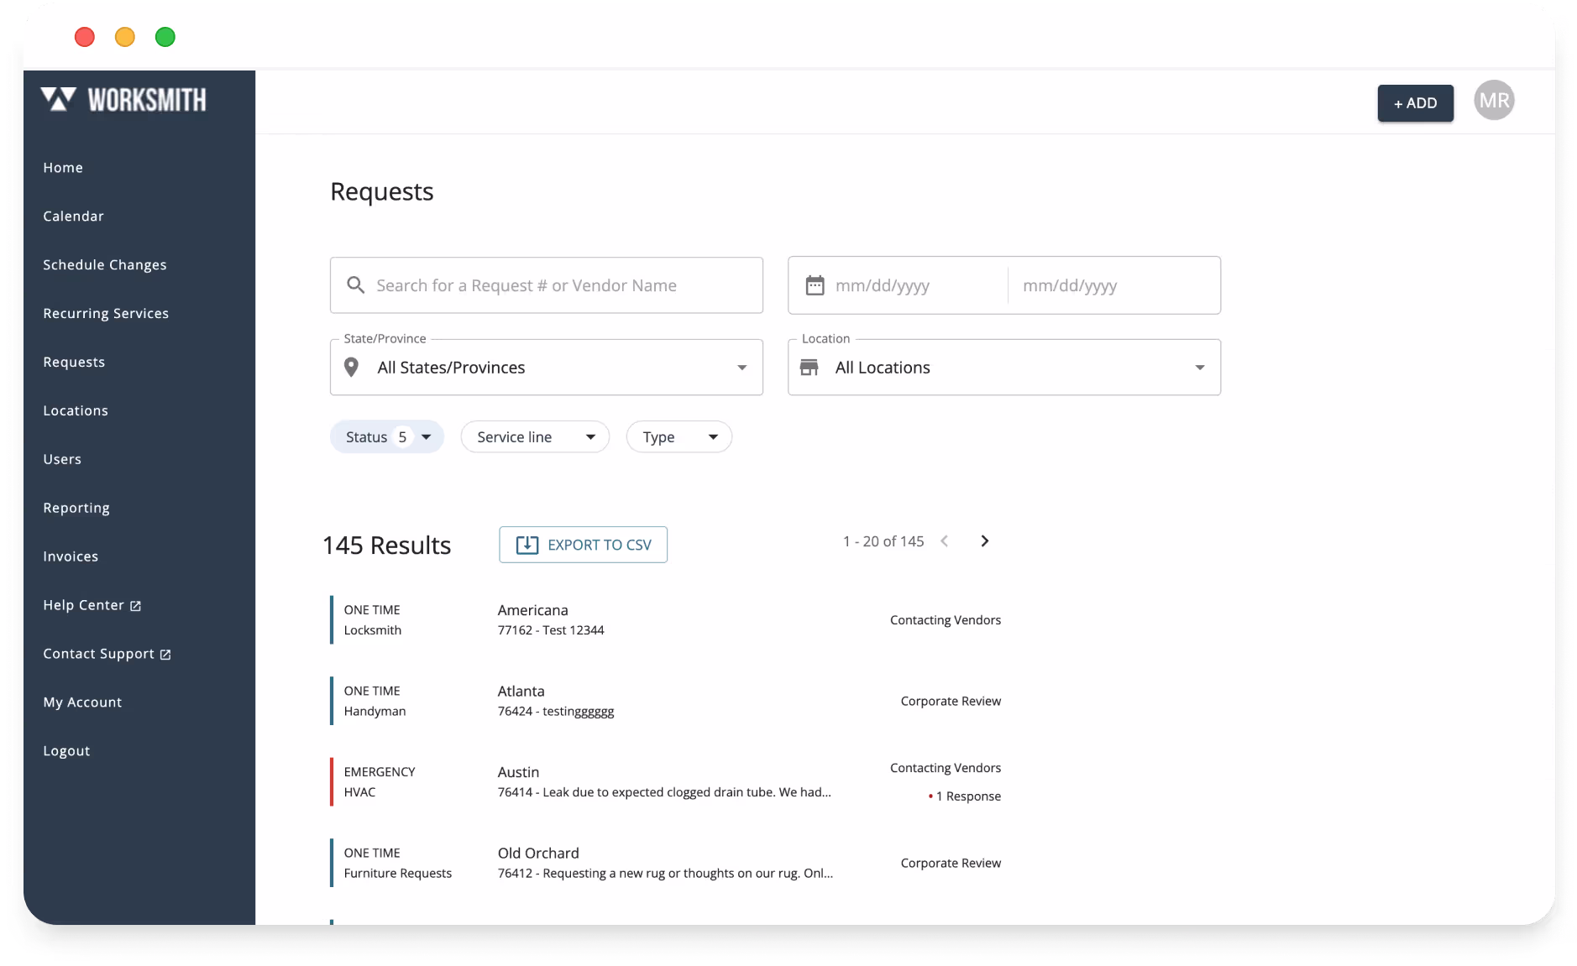Click the red macOS close dot
Viewport: 1577px width, 966px height.
point(85,37)
